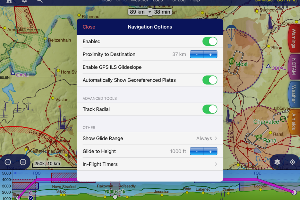Disable Automatically Show Georeferenced Plates

click(210, 80)
